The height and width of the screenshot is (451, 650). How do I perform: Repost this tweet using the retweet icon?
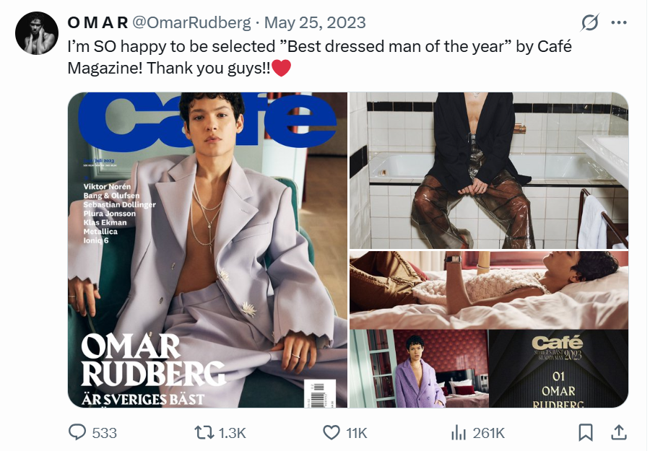(204, 432)
